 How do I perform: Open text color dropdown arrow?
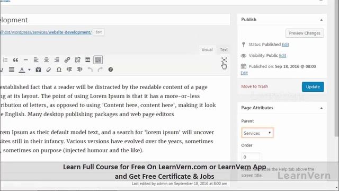point(29,70)
